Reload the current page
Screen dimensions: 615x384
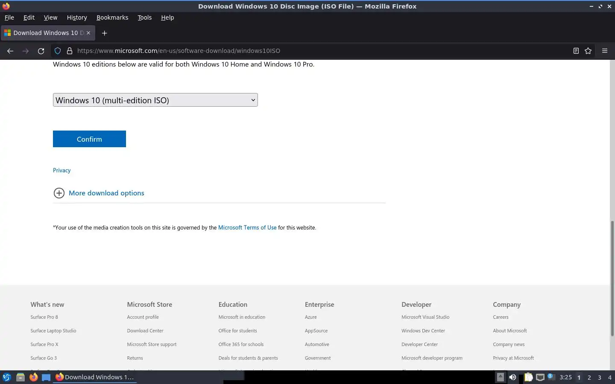point(41,51)
